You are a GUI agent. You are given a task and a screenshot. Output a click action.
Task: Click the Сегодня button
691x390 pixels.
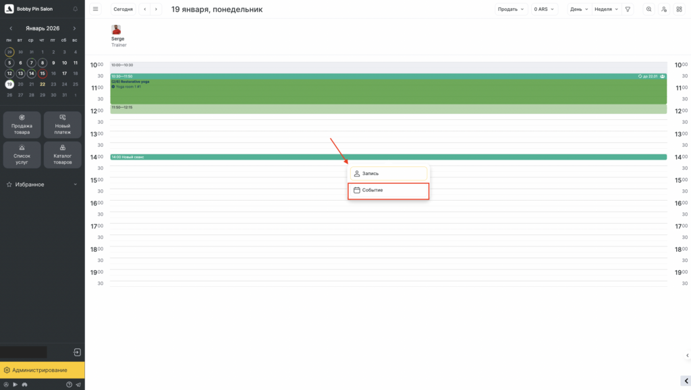tap(123, 9)
